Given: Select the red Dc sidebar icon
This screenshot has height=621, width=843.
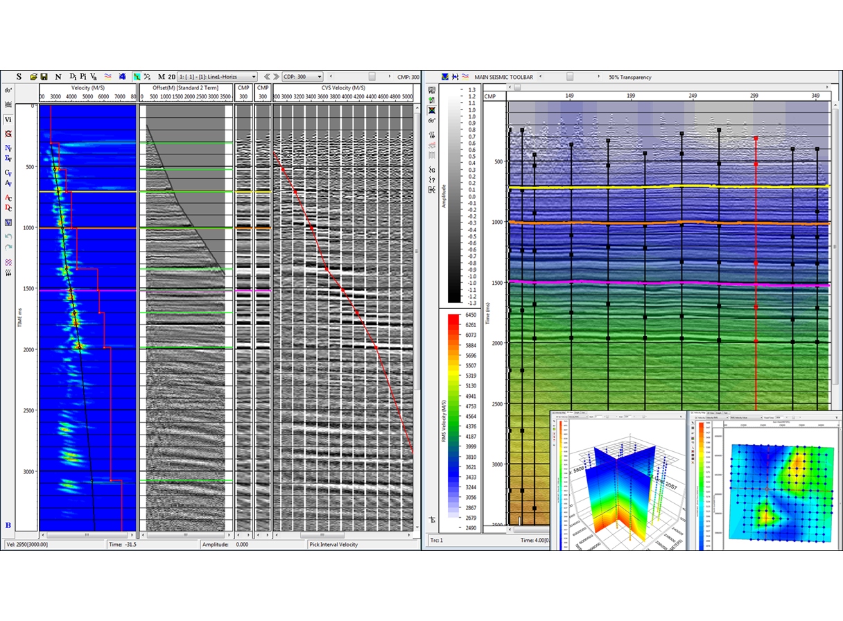Looking at the screenshot, I should (8, 208).
